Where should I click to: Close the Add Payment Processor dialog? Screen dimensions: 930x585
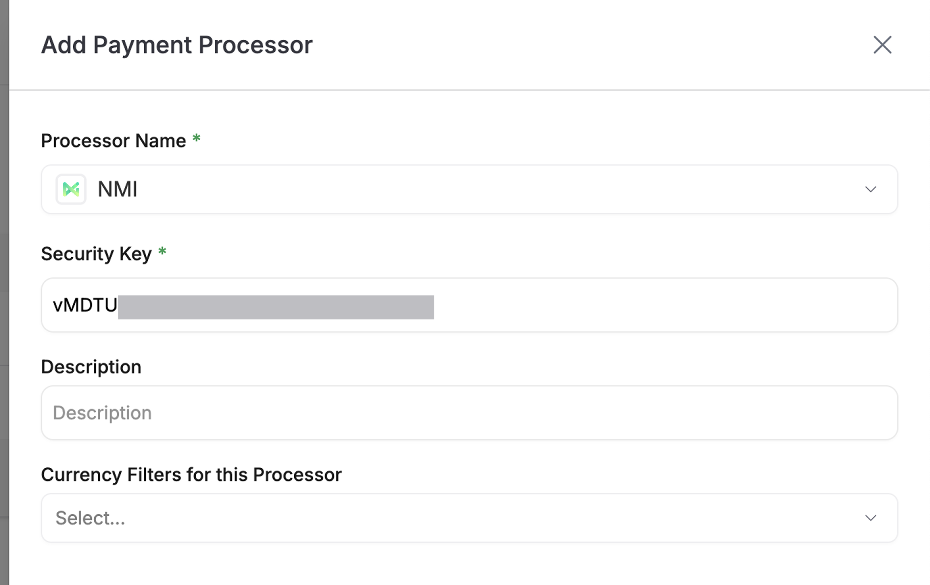(882, 45)
